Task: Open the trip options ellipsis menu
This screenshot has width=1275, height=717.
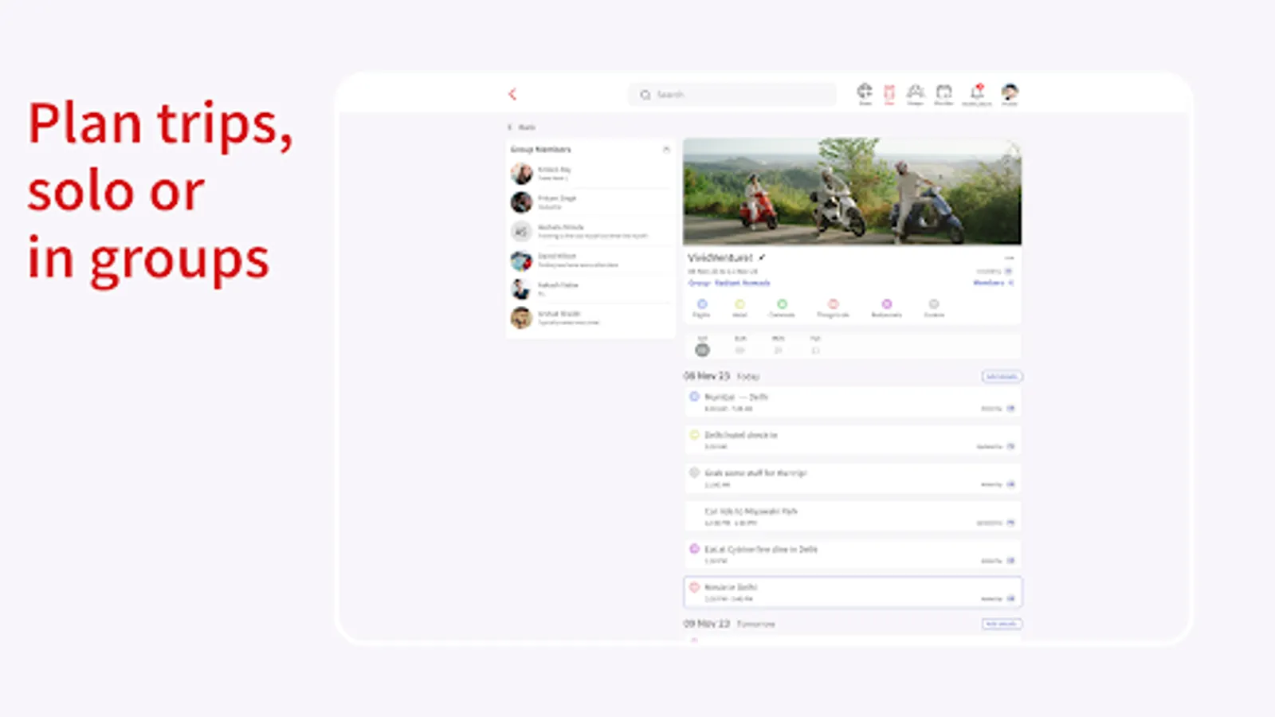Action: pos(1010,257)
